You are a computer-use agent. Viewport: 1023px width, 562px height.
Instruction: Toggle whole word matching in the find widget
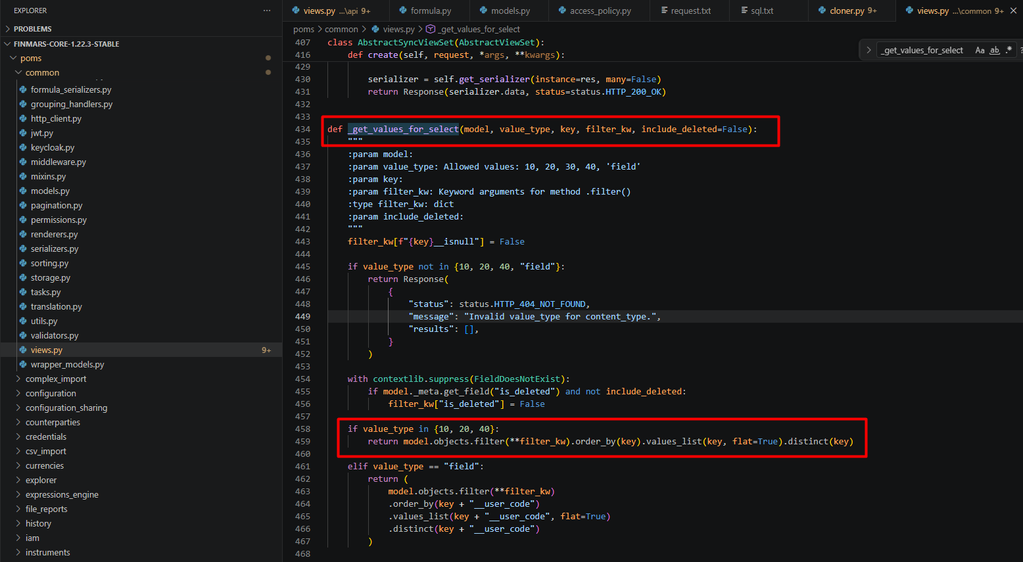[x=993, y=50]
